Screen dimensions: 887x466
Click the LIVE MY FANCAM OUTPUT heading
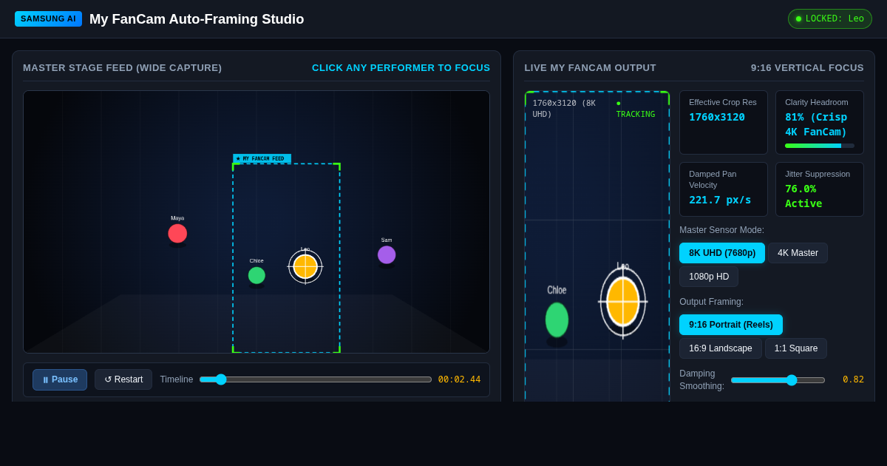[590, 67]
